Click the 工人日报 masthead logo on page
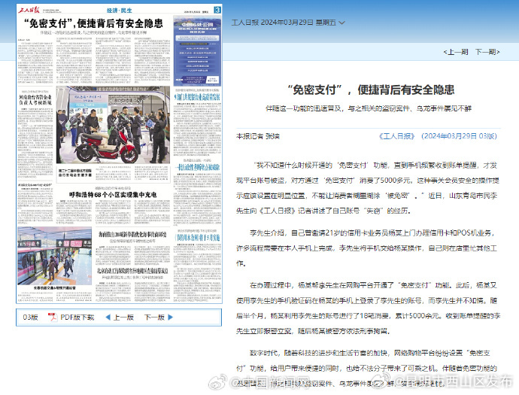This screenshot has width=519, height=395. [29, 10]
